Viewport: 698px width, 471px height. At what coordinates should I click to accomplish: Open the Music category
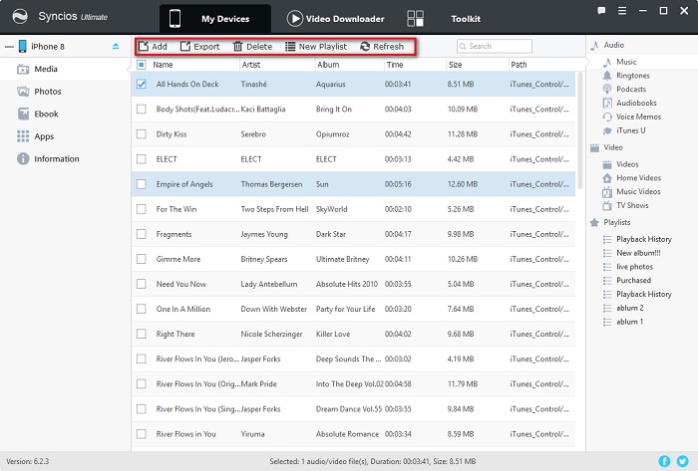pos(626,62)
